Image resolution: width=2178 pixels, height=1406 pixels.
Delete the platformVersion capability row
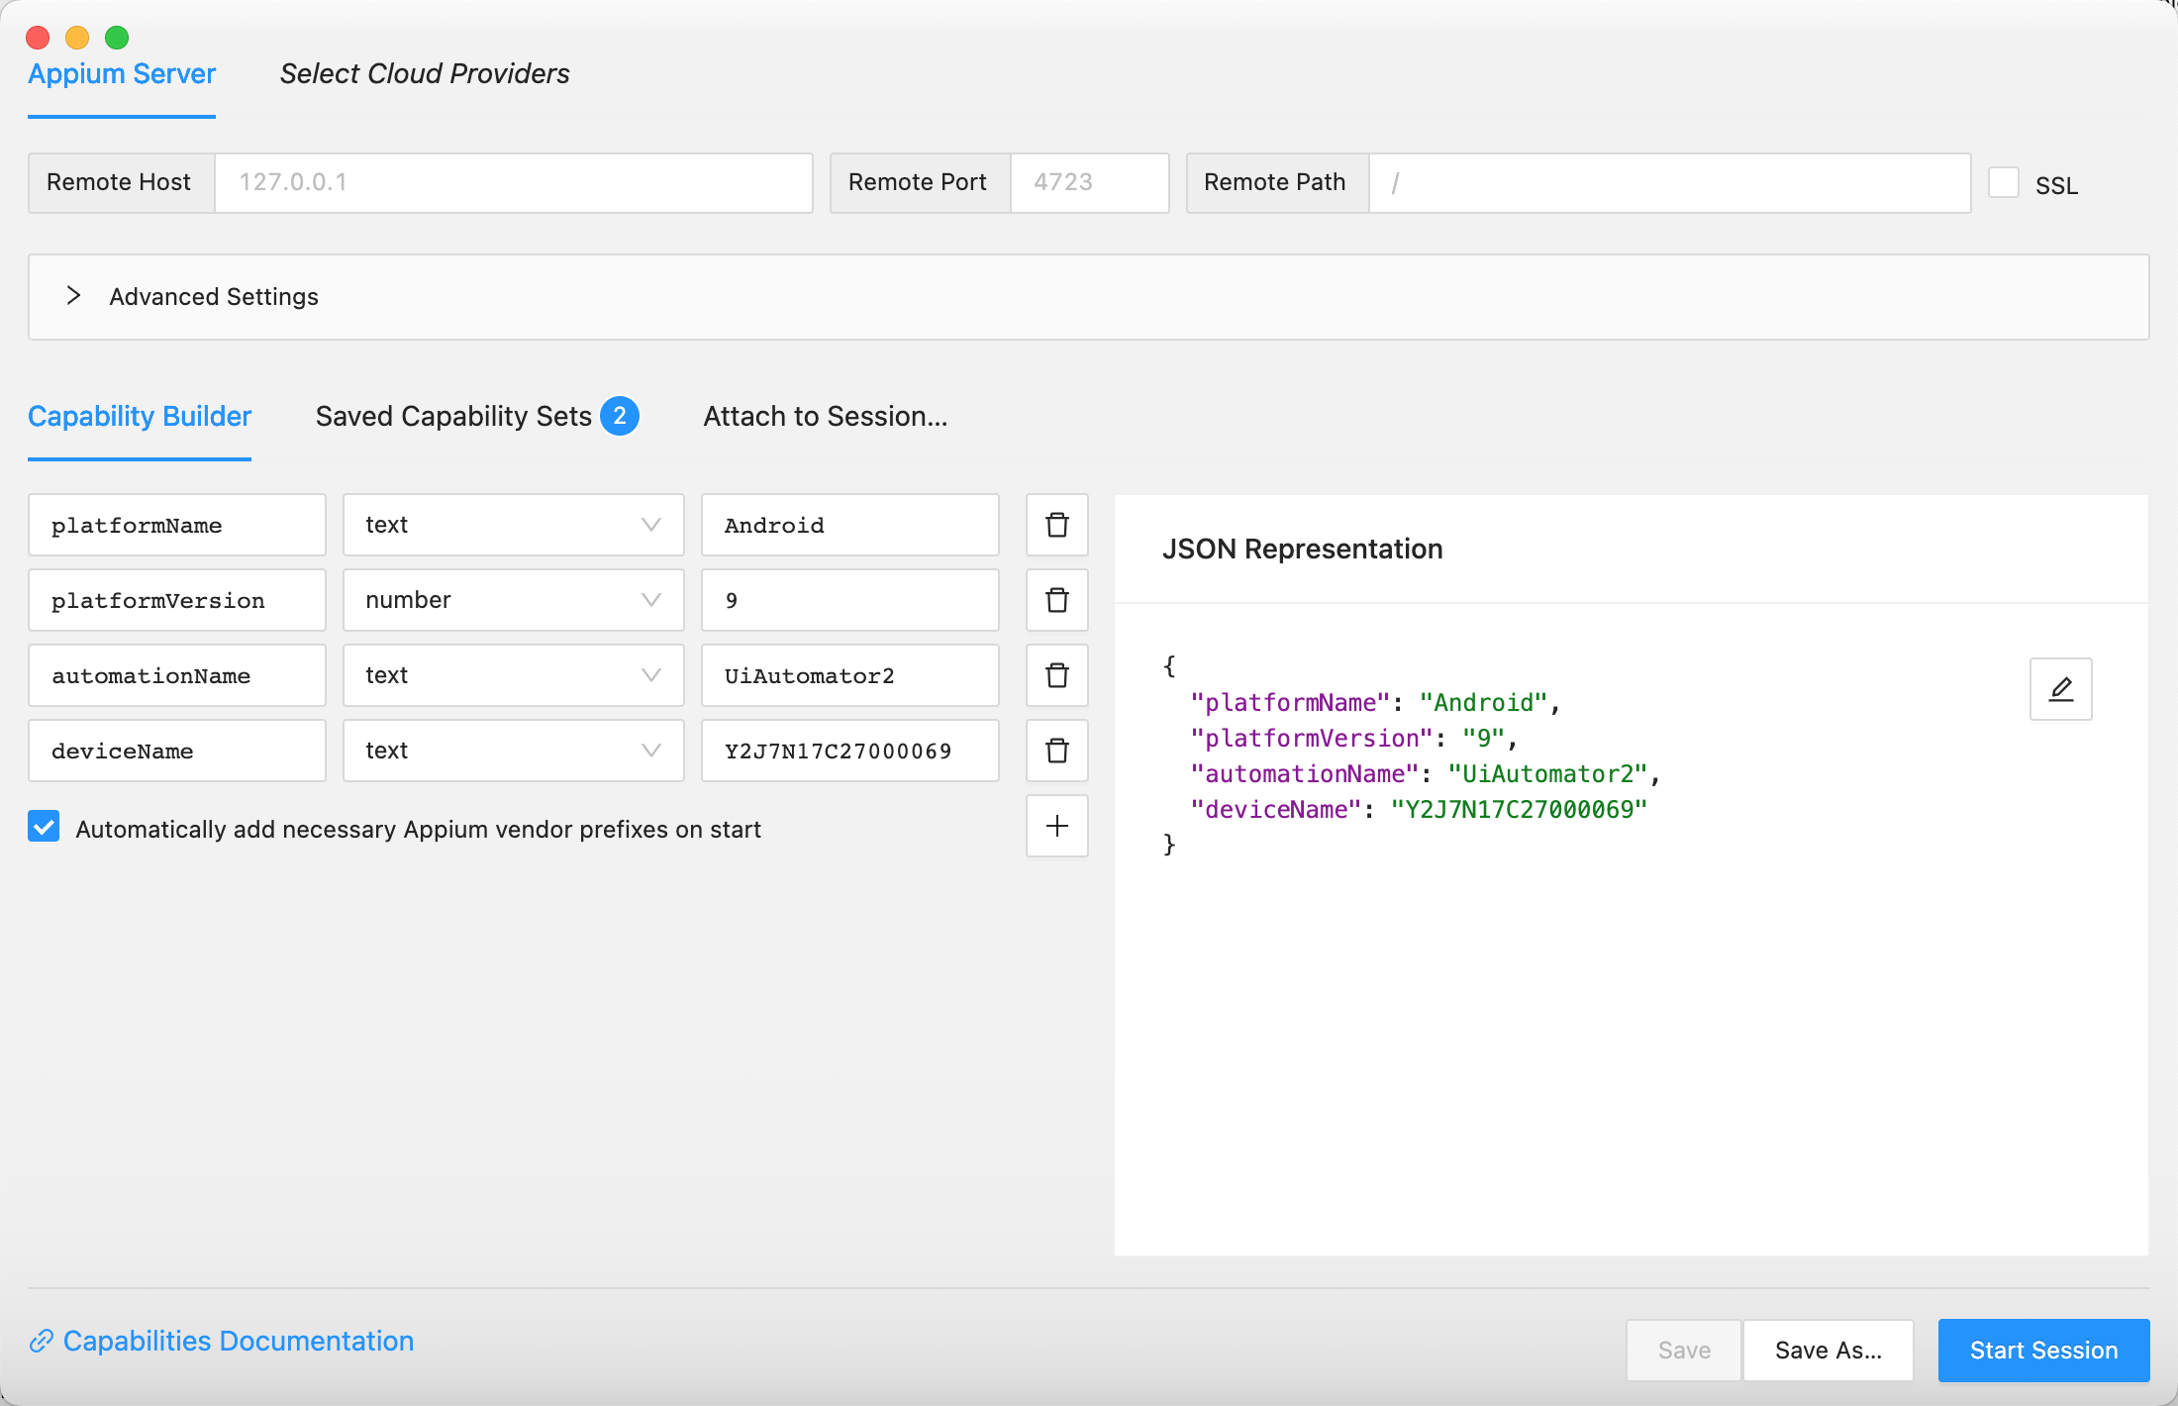tap(1056, 600)
